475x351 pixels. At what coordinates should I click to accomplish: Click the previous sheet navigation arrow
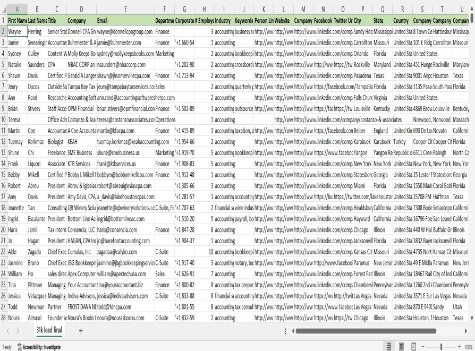8,331
